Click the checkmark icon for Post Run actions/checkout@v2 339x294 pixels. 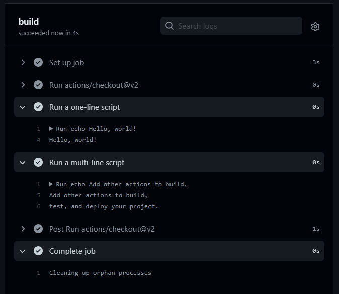pos(38,229)
